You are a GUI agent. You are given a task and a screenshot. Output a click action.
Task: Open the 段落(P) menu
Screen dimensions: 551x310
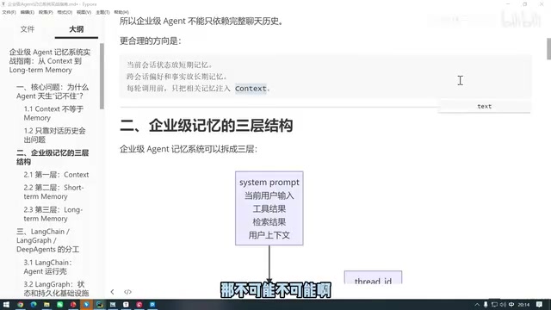tap(46, 12)
